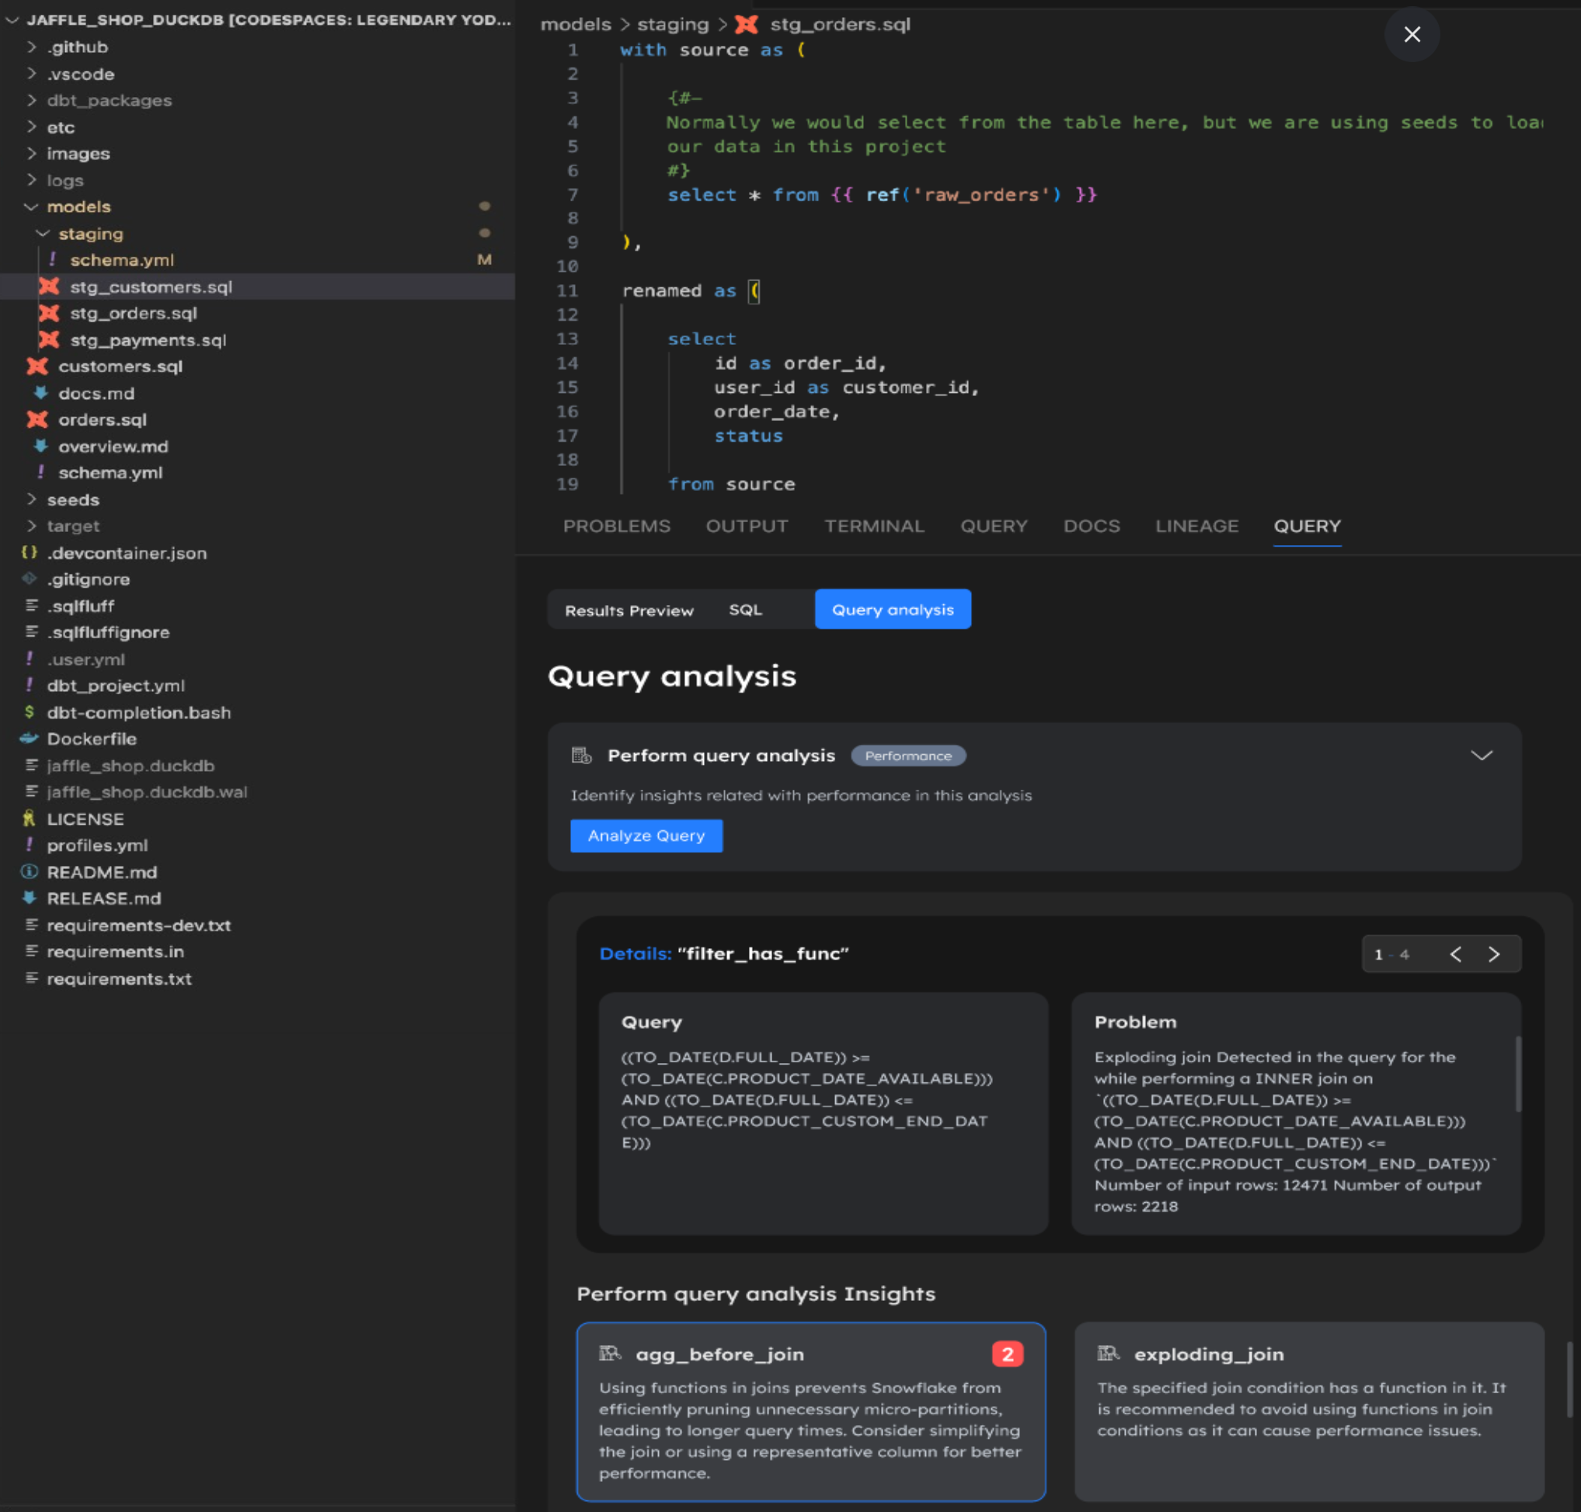Click the dollar icon beside dbt-completion.bash
The image size is (1581, 1512).
coord(29,711)
